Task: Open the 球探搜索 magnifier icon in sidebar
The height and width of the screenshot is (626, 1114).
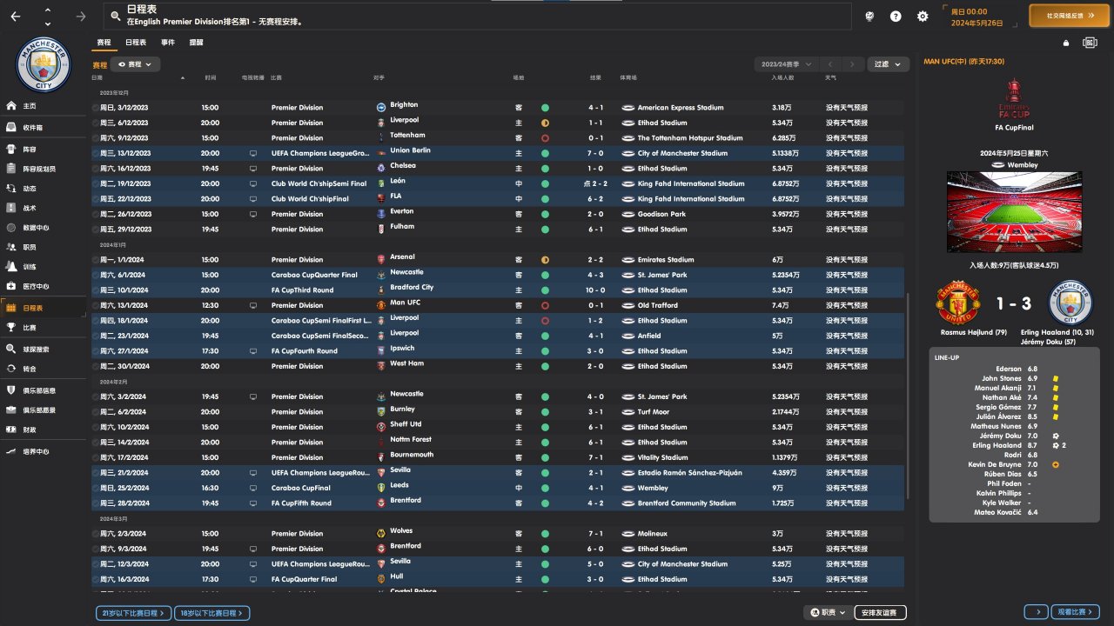Action: click(x=11, y=349)
